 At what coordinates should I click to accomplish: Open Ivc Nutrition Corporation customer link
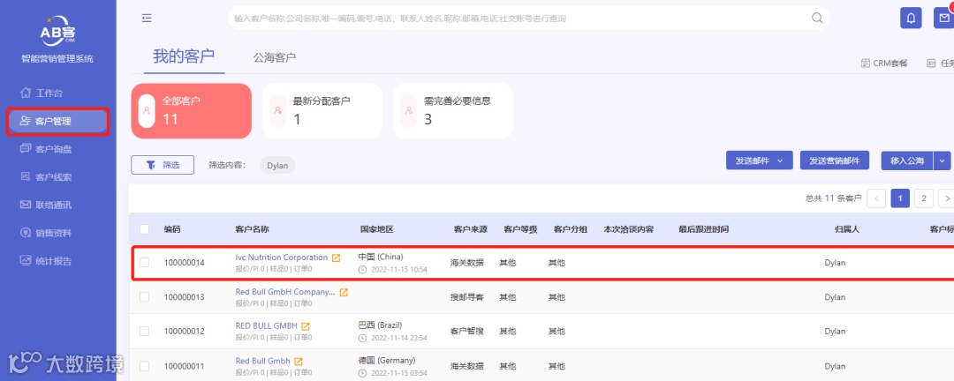(282, 258)
